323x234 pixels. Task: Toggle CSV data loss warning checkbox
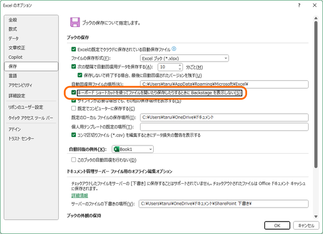pos(74,135)
